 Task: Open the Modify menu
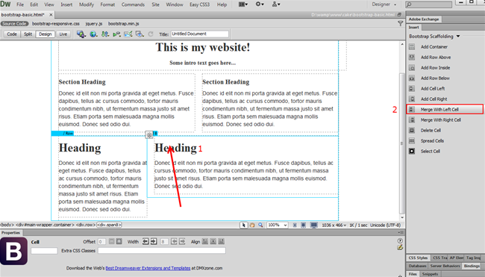[x=87, y=4]
